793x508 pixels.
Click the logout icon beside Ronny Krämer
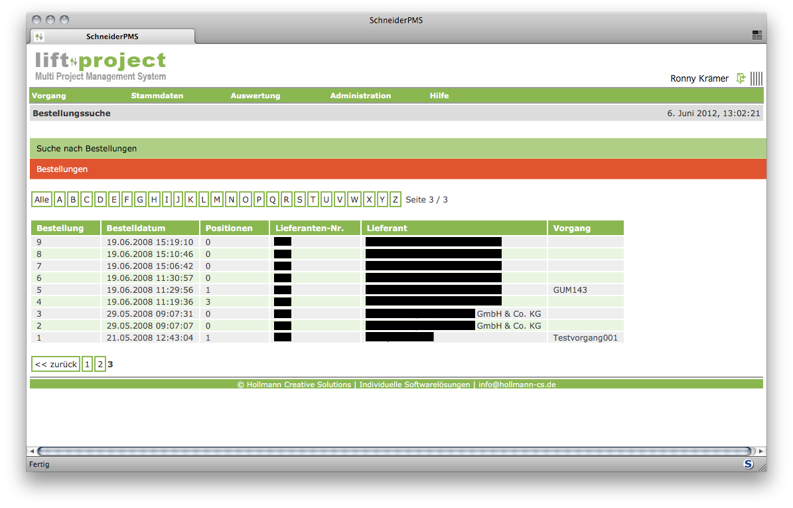(741, 78)
